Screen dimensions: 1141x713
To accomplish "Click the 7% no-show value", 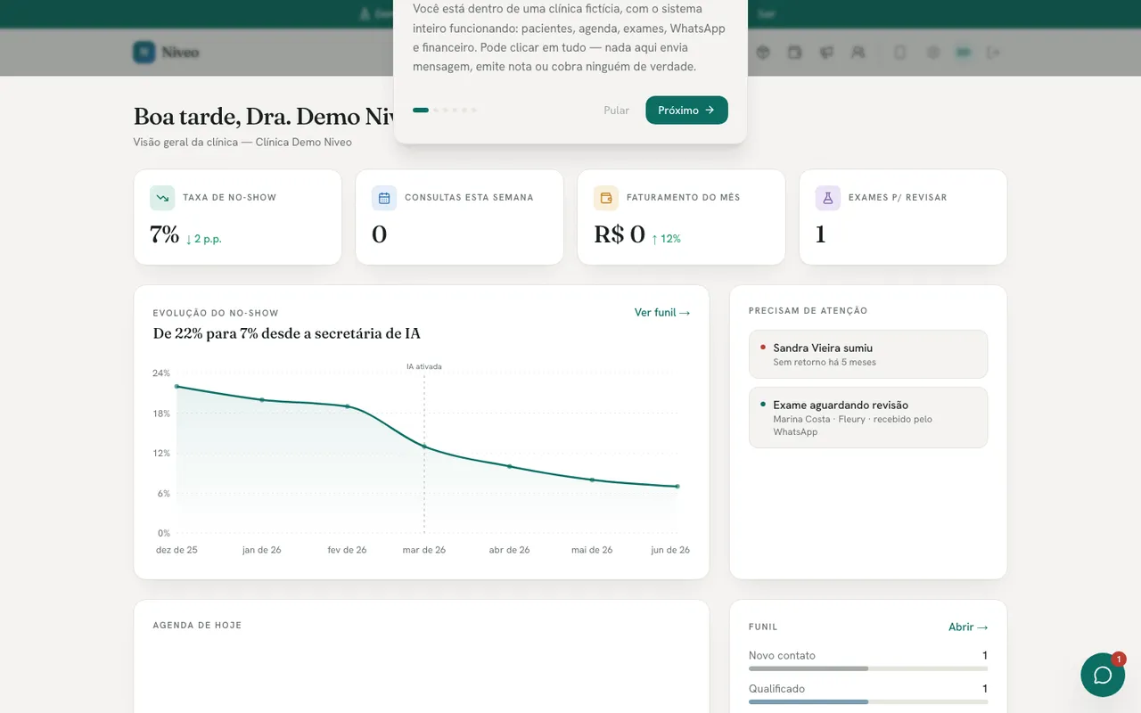I will (x=165, y=234).
